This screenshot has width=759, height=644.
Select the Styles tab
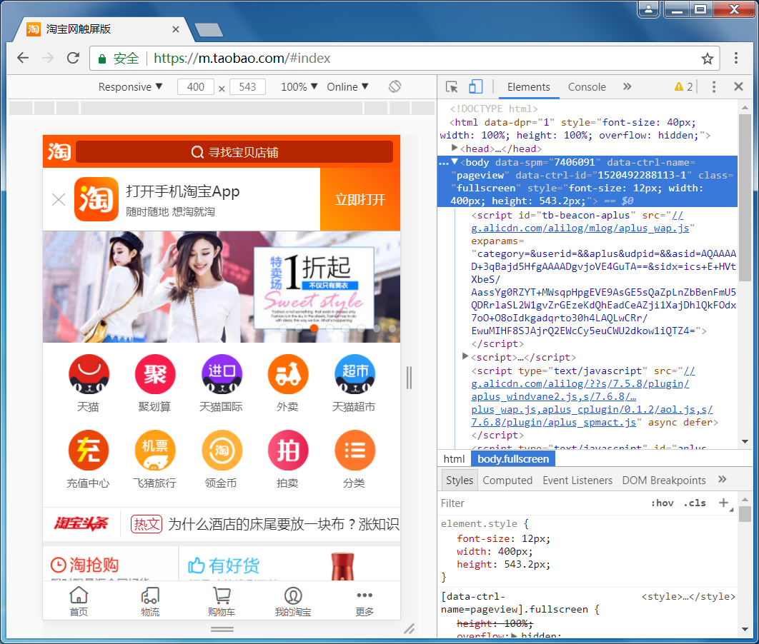460,480
